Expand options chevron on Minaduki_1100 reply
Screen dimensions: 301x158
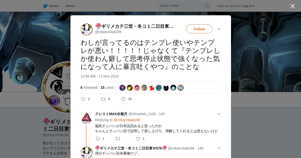219,114
